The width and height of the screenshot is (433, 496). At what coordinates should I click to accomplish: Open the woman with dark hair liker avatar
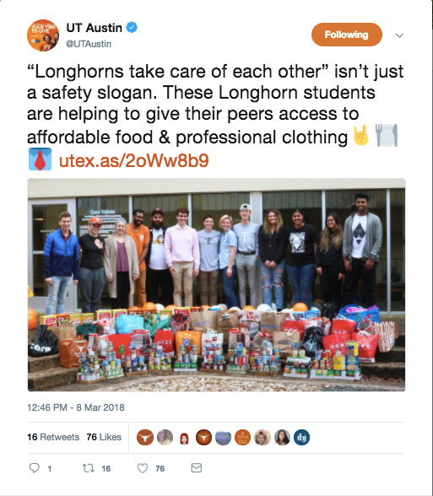click(282, 438)
